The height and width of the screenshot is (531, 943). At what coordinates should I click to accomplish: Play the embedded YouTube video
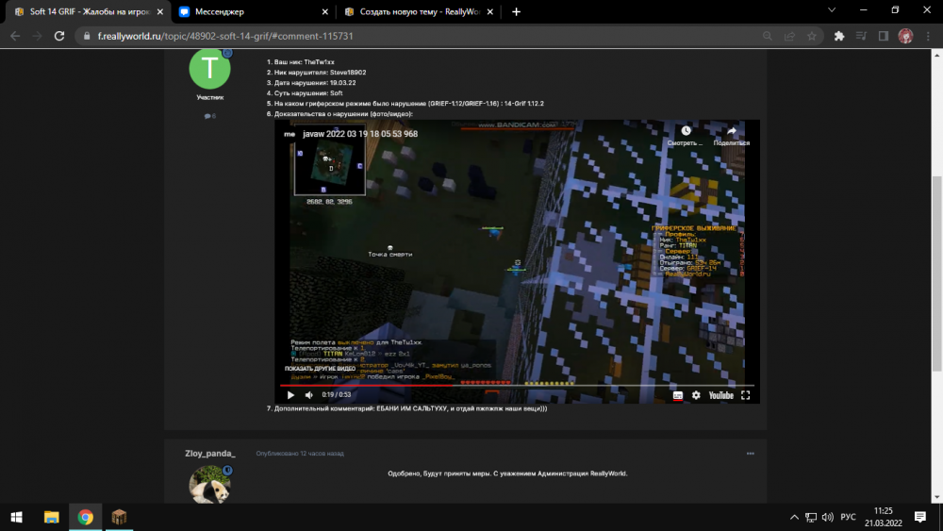tap(290, 395)
